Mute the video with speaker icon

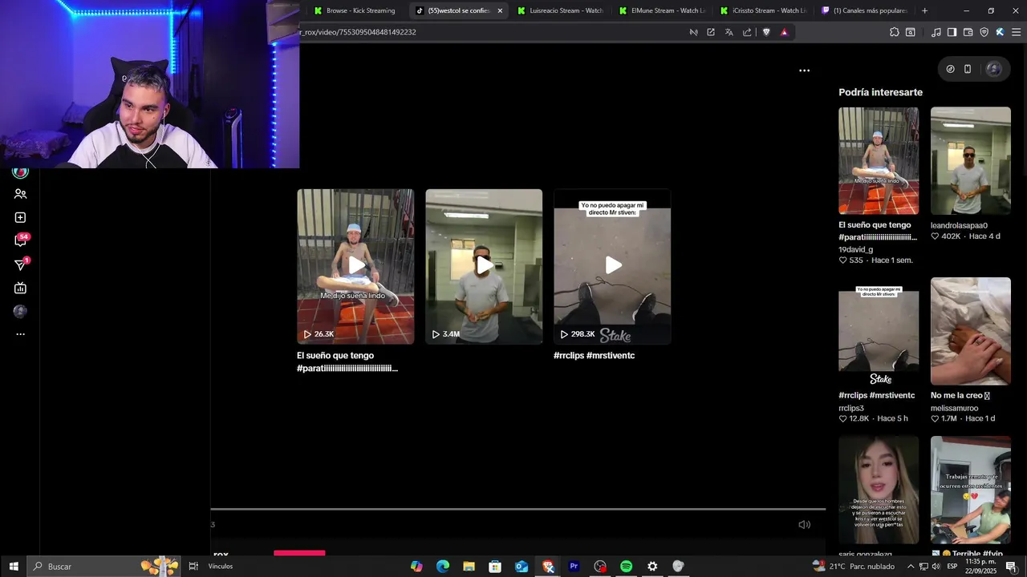(804, 525)
